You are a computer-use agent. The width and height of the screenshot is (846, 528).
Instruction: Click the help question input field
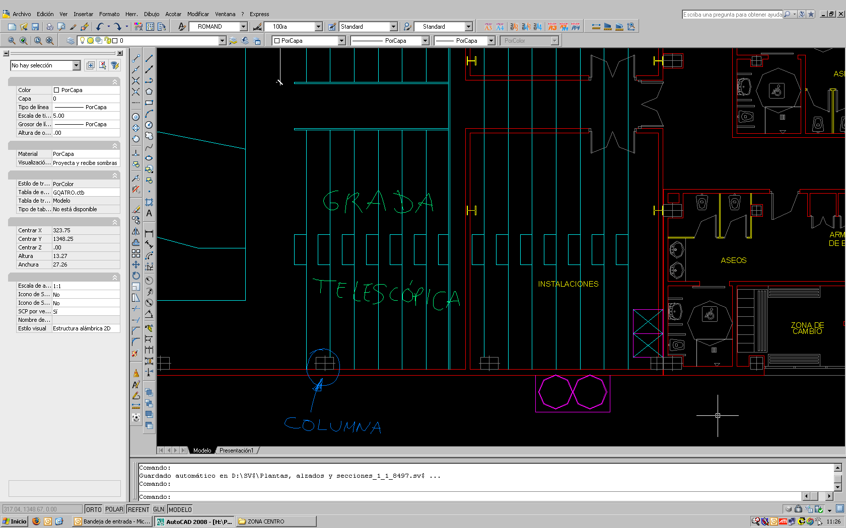tap(732, 15)
